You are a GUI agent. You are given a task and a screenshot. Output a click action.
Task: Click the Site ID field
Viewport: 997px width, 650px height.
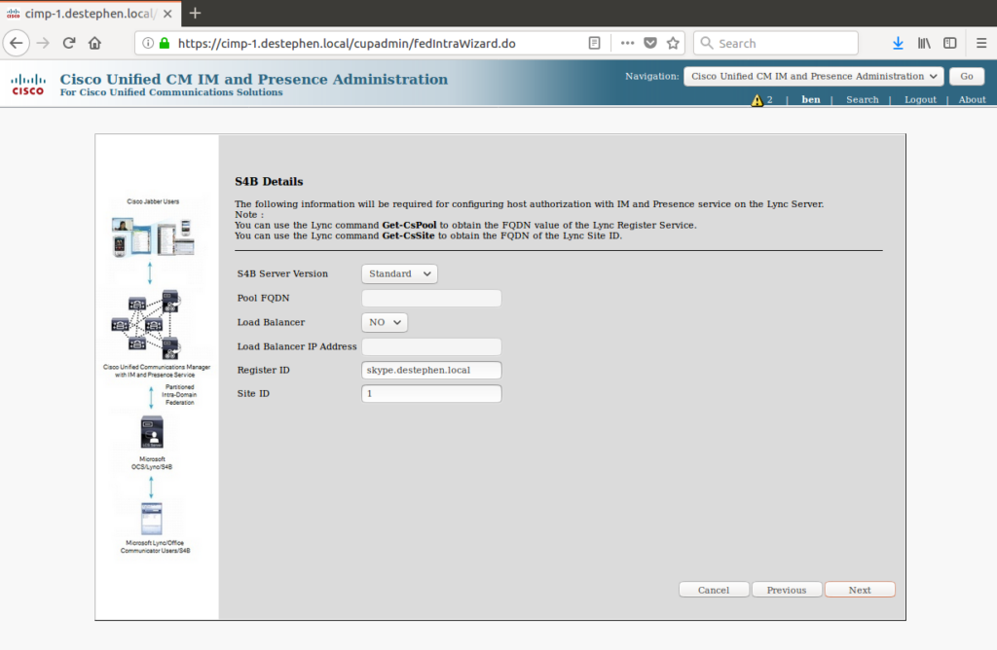pos(431,393)
